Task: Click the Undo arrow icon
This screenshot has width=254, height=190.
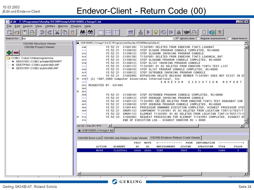Action: click(x=42, y=32)
